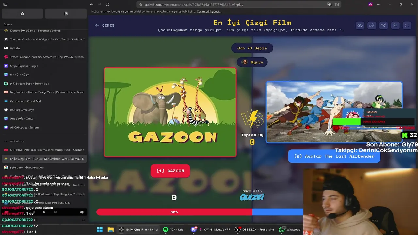This screenshot has height=235, width=418.
Task: Open the reader view icon in address bar
Action: (x=337, y=4)
